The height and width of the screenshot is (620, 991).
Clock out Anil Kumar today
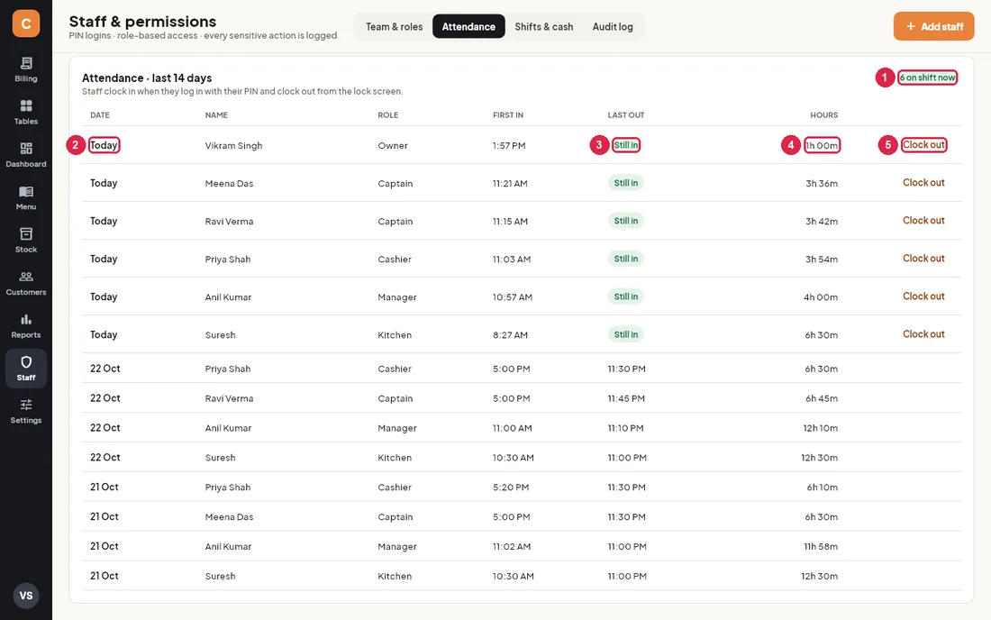coord(923,296)
